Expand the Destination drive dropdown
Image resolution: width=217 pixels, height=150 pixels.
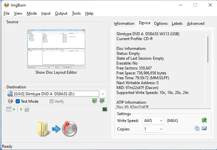(x=102, y=94)
